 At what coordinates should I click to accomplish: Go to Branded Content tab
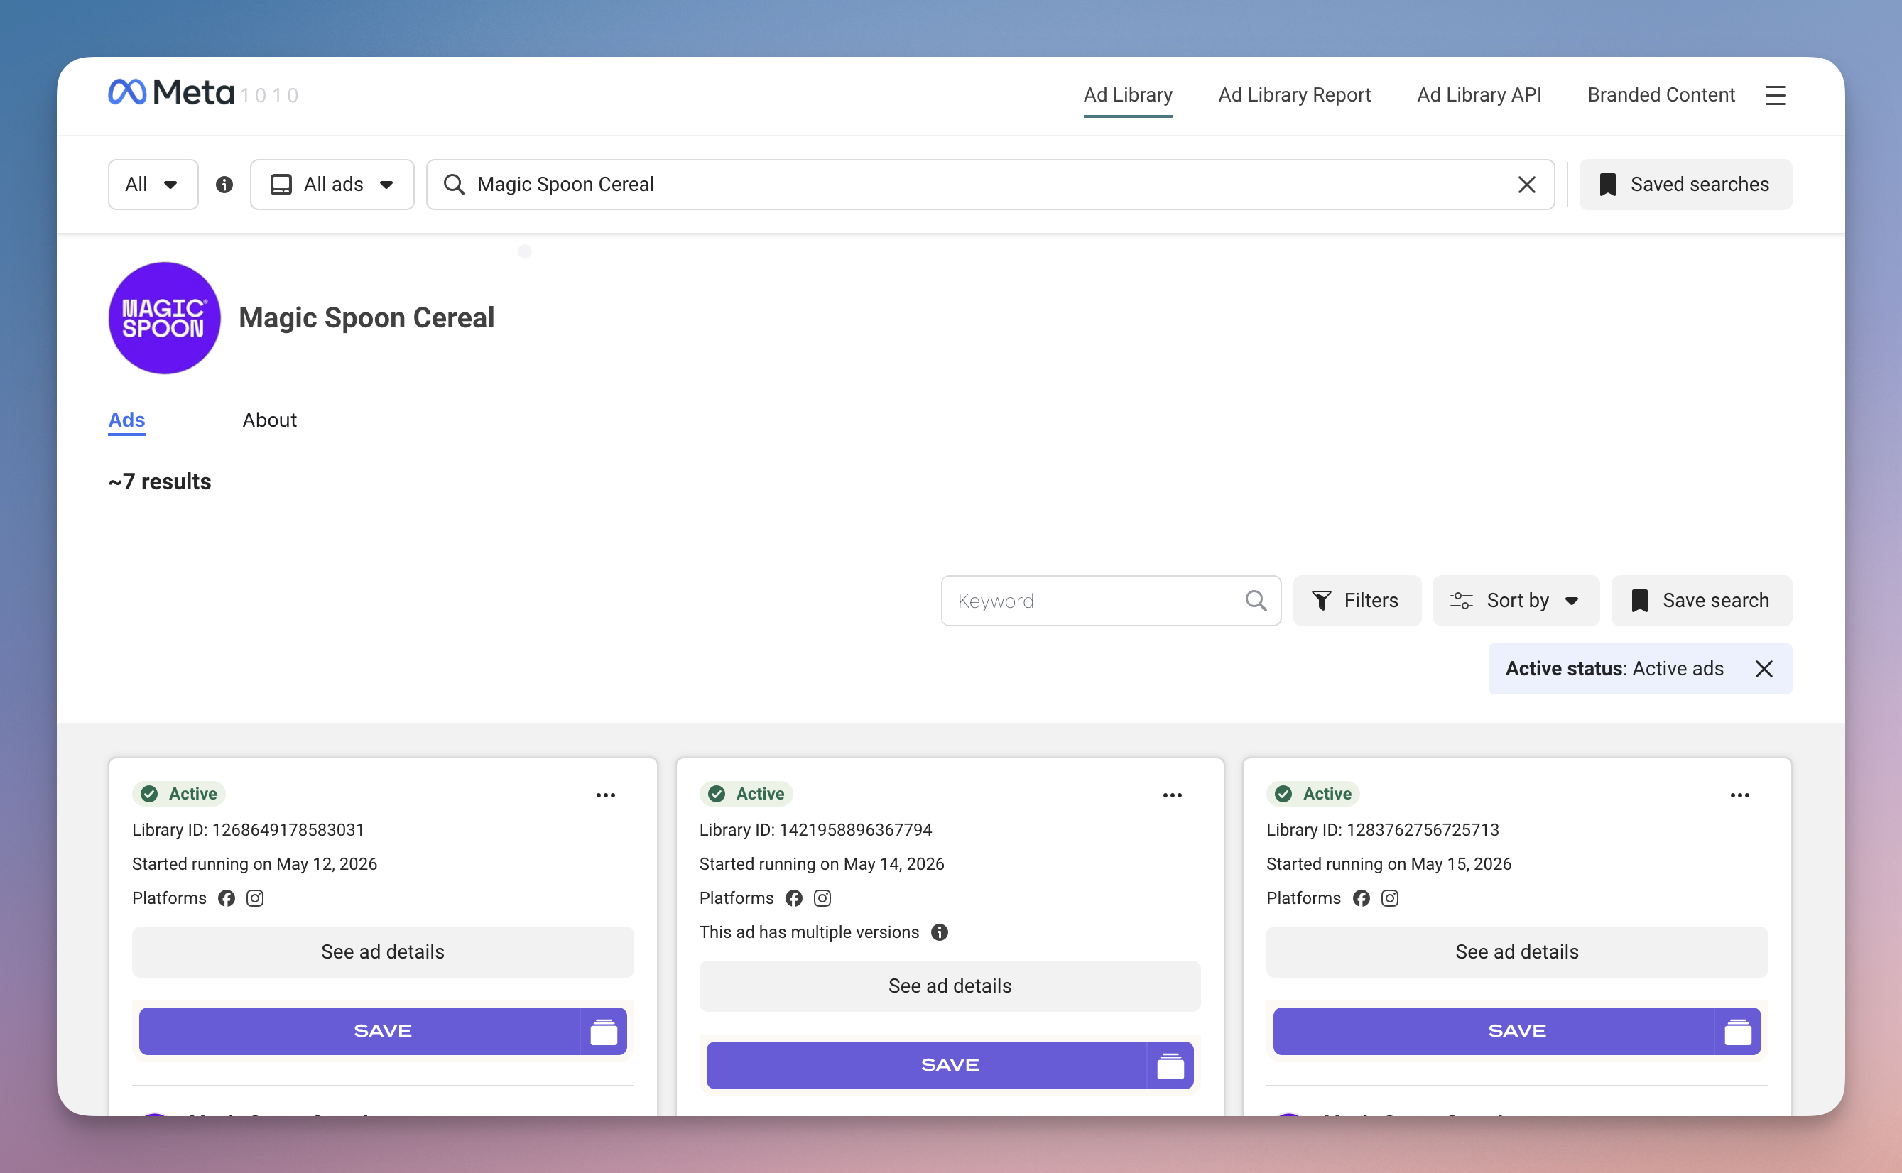[x=1661, y=94]
